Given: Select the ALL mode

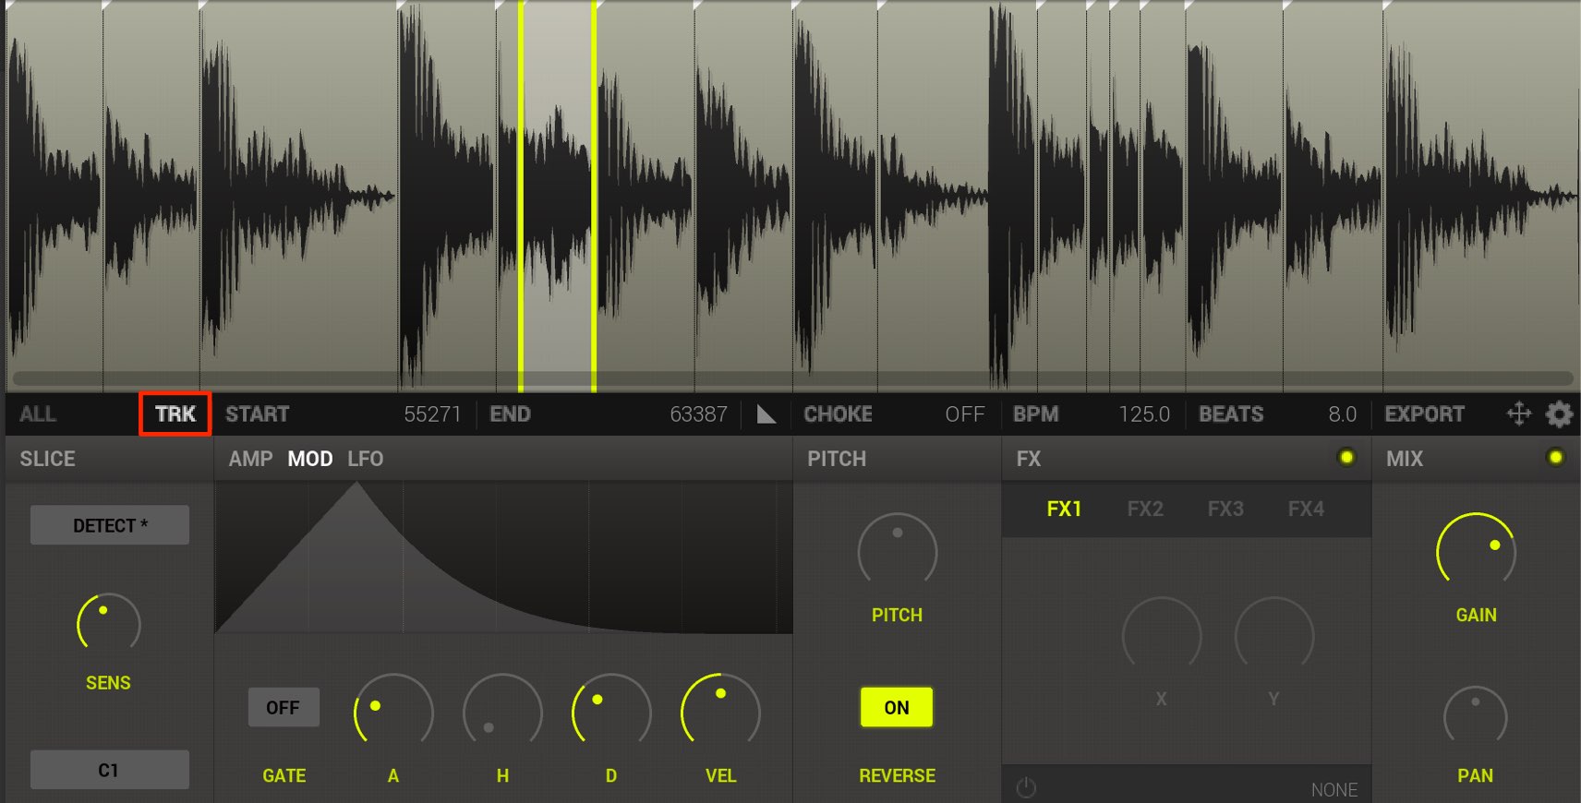Looking at the screenshot, I should click(x=38, y=414).
